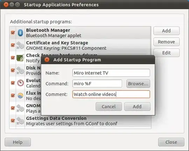Click the Disk Notifications row gears icon
The image size is (189, 151).
(20, 70)
